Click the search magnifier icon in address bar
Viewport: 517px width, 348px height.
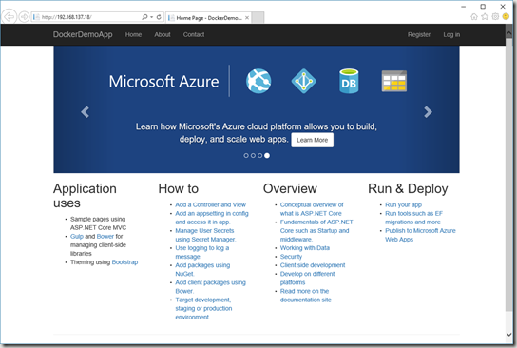coord(144,17)
